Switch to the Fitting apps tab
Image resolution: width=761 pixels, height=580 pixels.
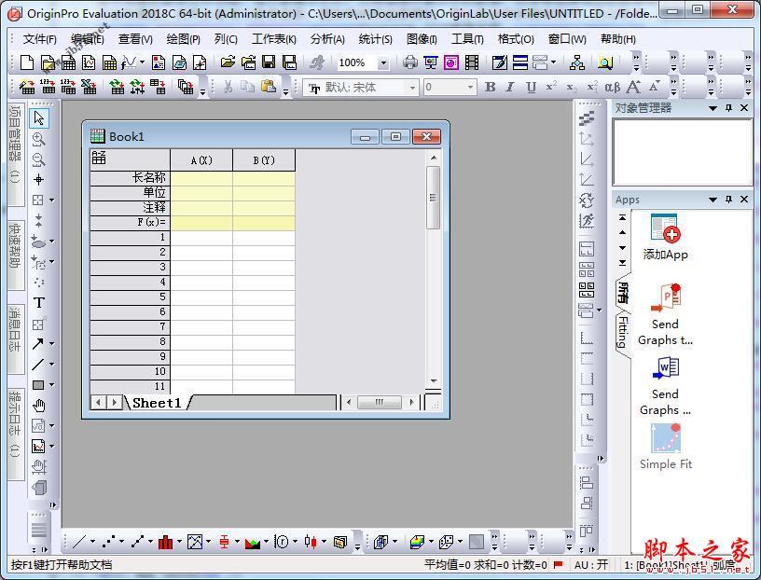point(623,333)
